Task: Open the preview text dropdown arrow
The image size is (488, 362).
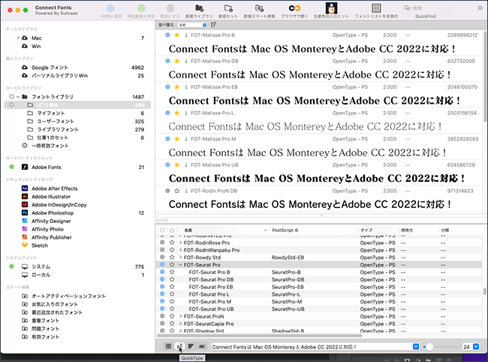Action: coord(416,346)
